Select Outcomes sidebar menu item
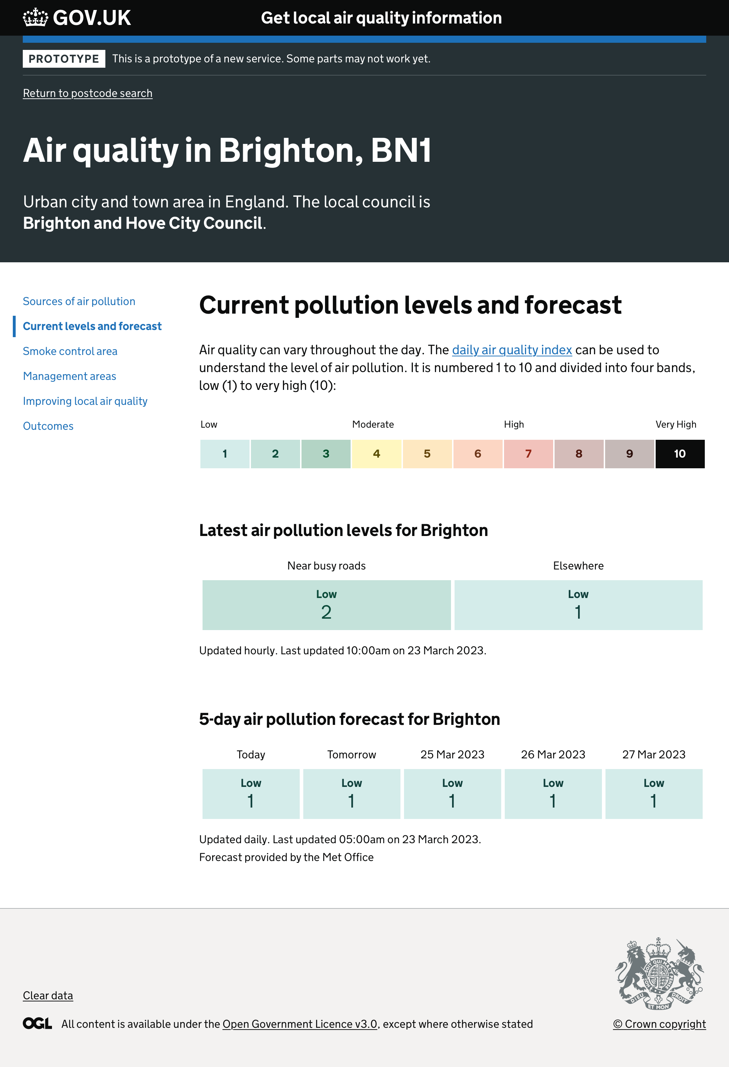Image resolution: width=729 pixels, height=1067 pixels. pos(48,425)
